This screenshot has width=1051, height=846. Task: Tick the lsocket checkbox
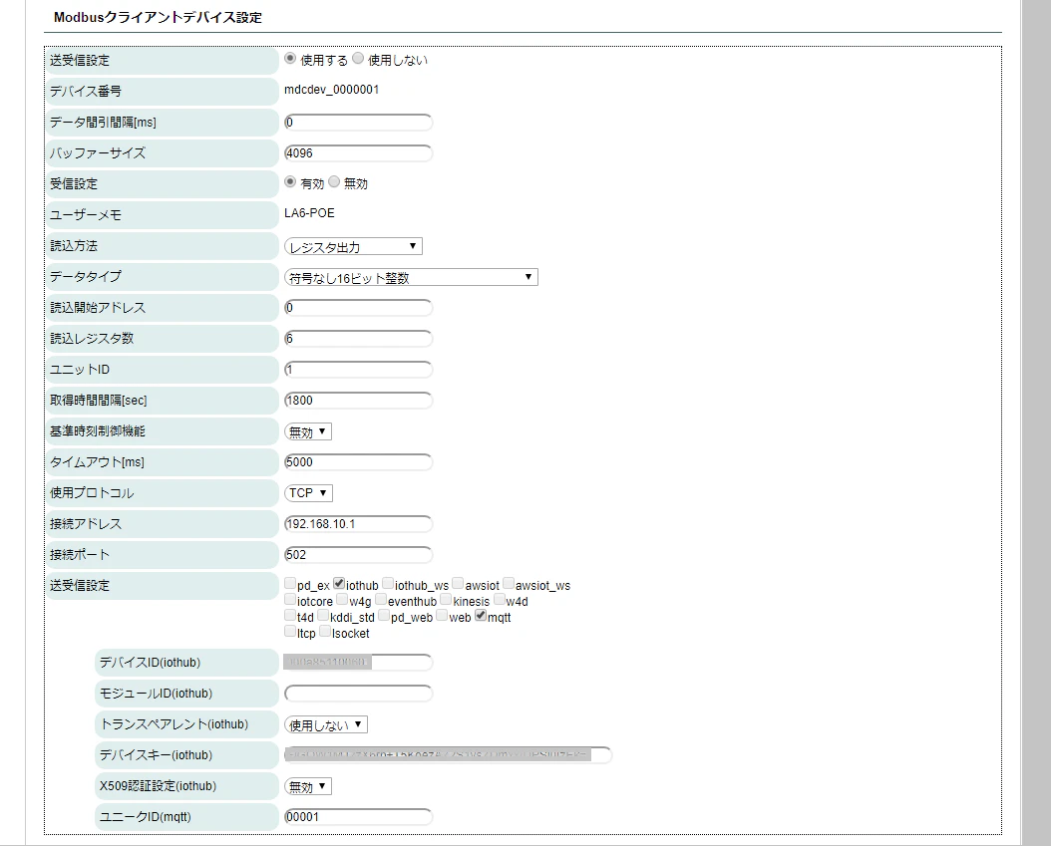click(325, 632)
